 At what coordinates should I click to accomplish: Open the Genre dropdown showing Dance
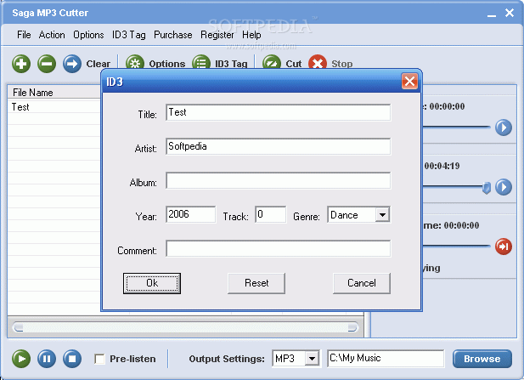coord(382,215)
